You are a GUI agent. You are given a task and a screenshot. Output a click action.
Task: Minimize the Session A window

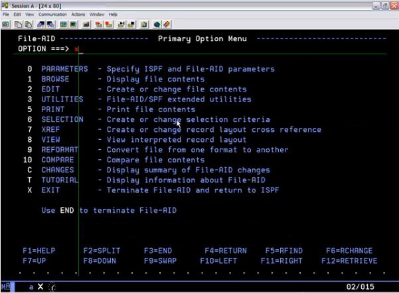coord(376,6)
